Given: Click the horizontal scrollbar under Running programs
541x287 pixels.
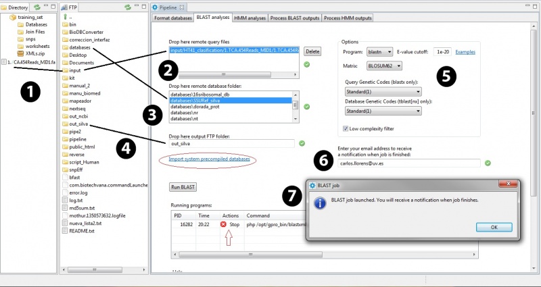Looking at the screenshot, I should click(x=223, y=254).
